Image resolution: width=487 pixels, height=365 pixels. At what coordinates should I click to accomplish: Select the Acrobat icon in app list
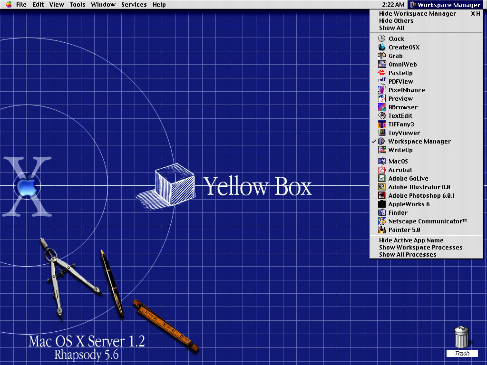coord(381,170)
